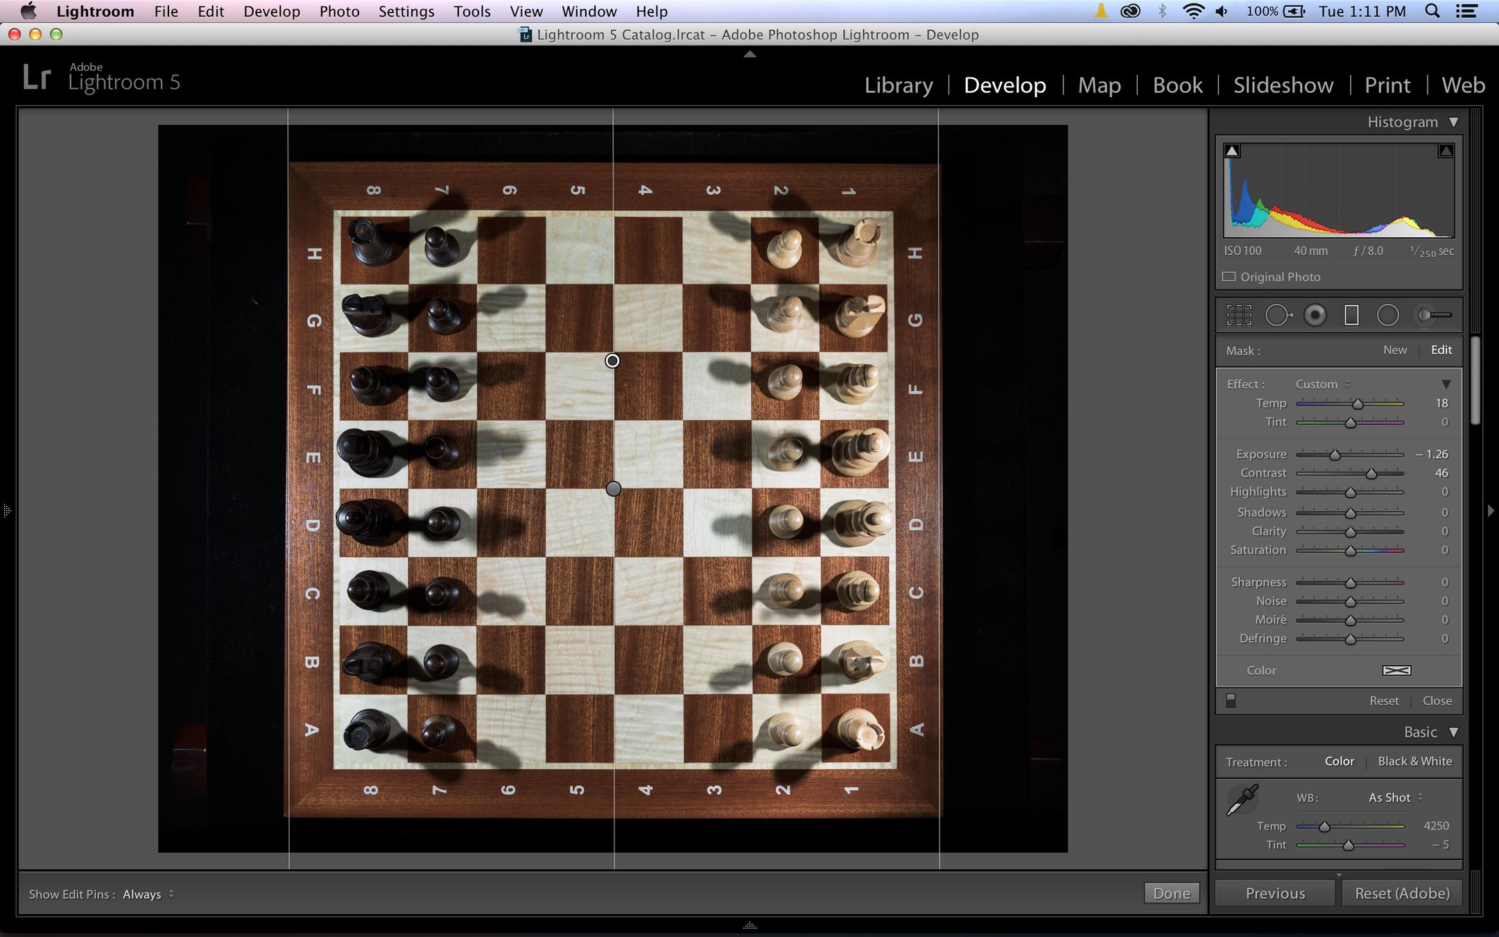
Task: Open the Effect Custom preset dropdown
Action: [x=1323, y=384]
